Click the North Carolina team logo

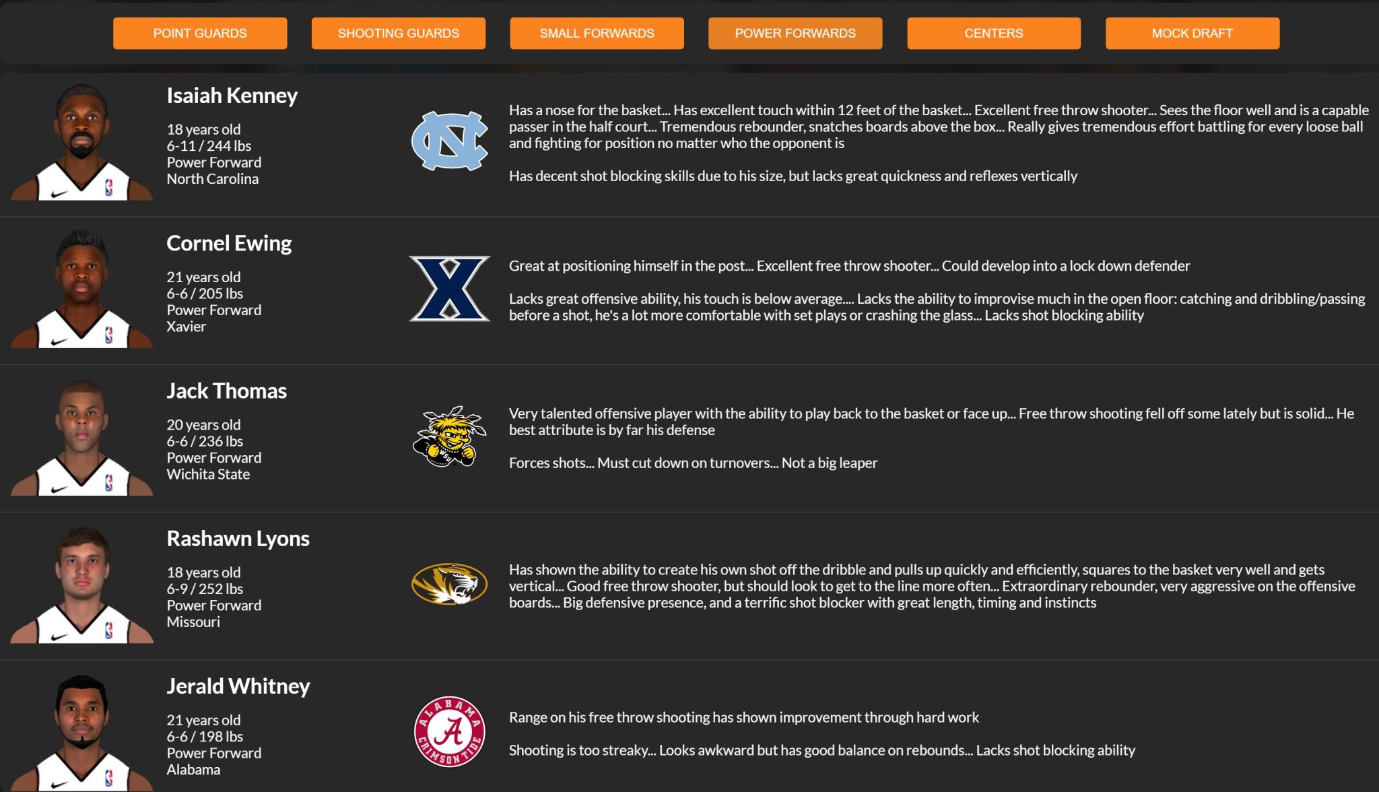click(x=449, y=141)
